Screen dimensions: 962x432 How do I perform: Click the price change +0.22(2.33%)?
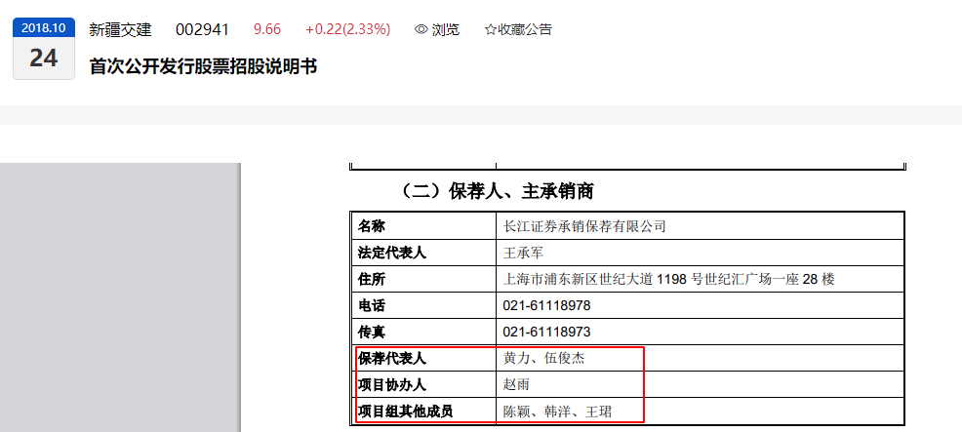(348, 29)
